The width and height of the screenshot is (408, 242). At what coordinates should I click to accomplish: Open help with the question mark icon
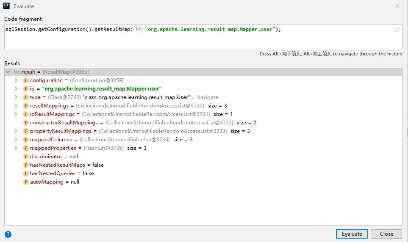(x=8, y=234)
